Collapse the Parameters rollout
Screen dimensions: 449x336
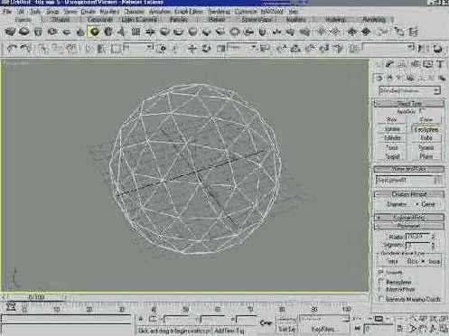click(x=409, y=225)
